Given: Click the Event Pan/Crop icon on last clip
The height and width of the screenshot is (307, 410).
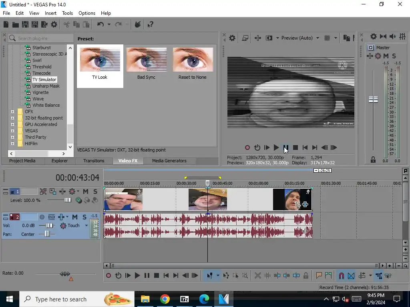Looking at the screenshot, I should [297, 204].
